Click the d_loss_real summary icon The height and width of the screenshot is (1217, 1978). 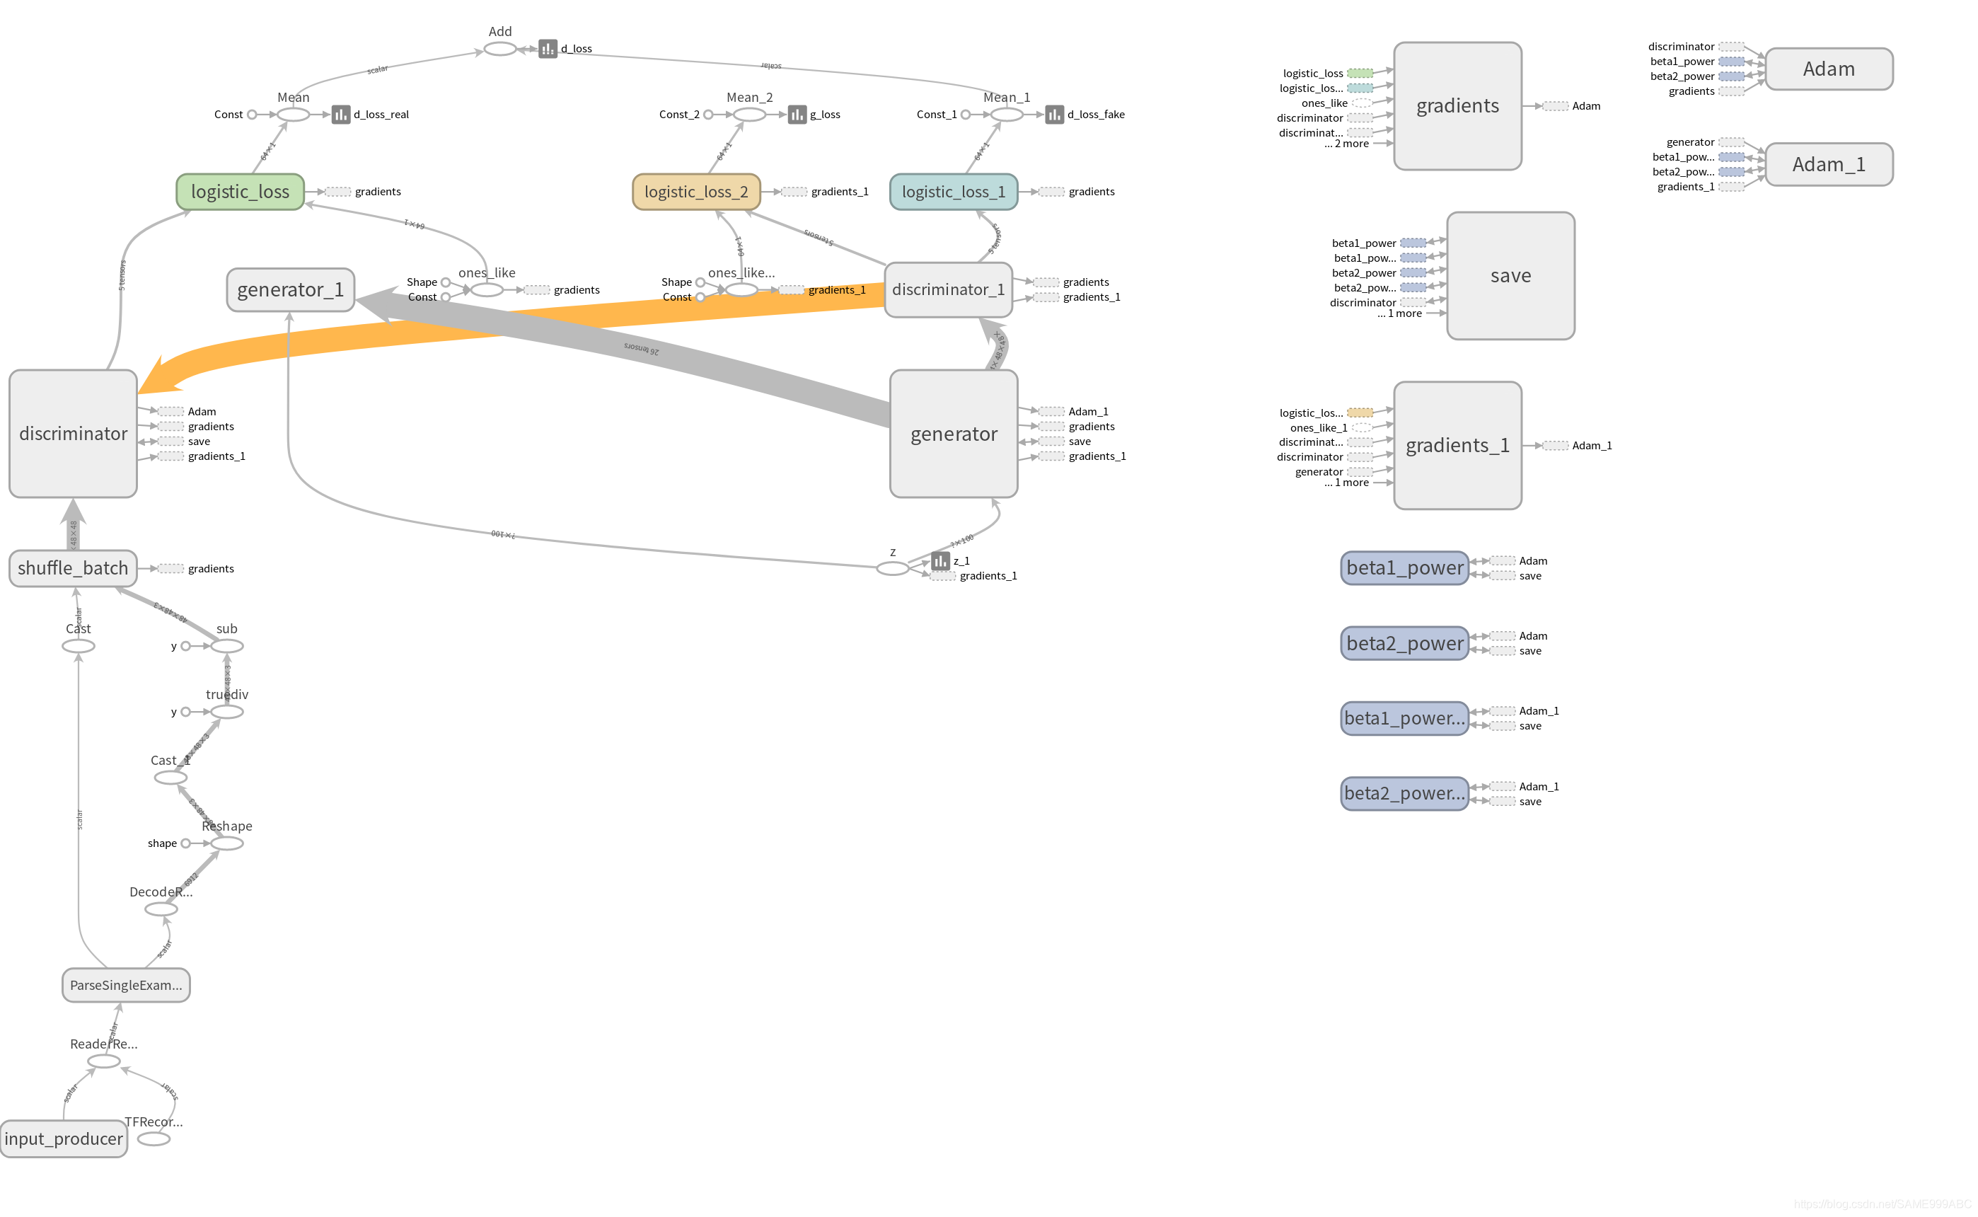(340, 115)
